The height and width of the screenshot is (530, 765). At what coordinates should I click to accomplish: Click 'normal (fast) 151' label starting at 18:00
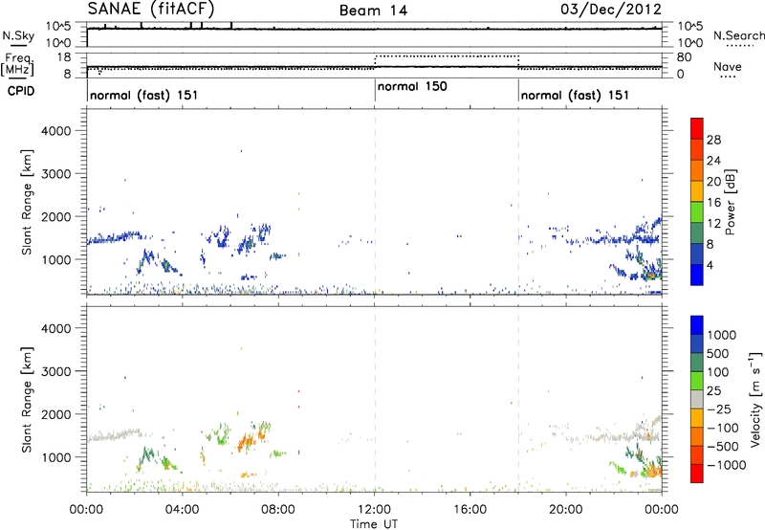click(575, 95)
